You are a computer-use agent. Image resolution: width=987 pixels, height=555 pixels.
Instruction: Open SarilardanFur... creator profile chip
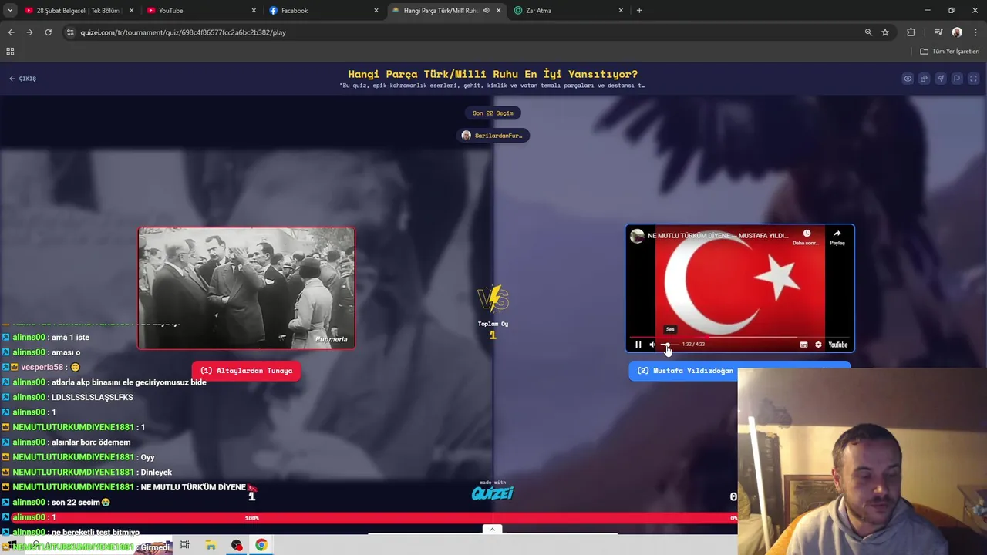point(493,136)
